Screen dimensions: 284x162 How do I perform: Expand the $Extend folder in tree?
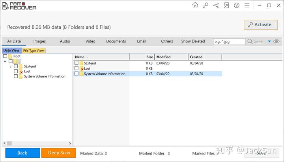11,66
